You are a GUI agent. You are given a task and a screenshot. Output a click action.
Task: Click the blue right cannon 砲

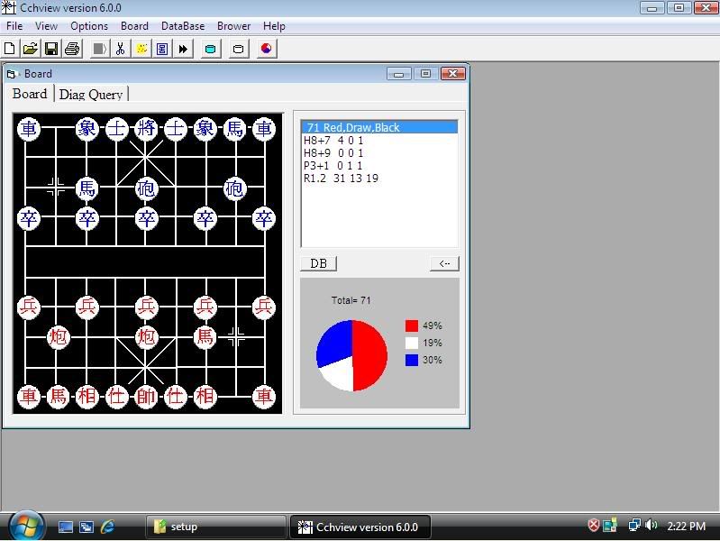234,188
